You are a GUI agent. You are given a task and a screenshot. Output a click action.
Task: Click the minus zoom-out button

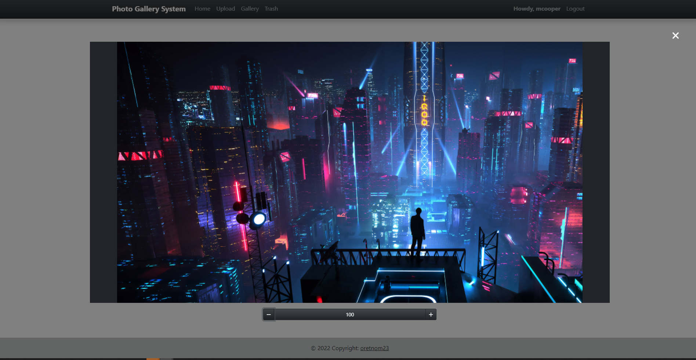269,315
